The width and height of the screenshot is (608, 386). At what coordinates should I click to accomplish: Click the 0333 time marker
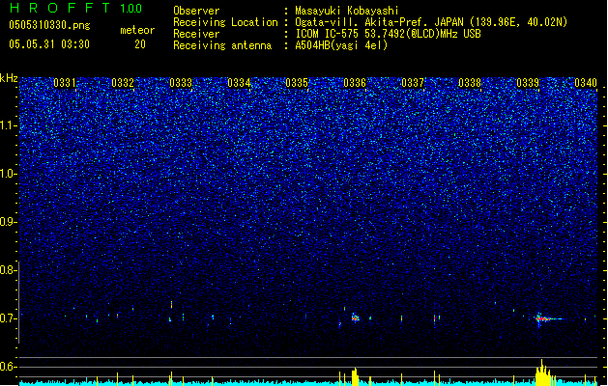pyautogui.click(x=181, y=83)
